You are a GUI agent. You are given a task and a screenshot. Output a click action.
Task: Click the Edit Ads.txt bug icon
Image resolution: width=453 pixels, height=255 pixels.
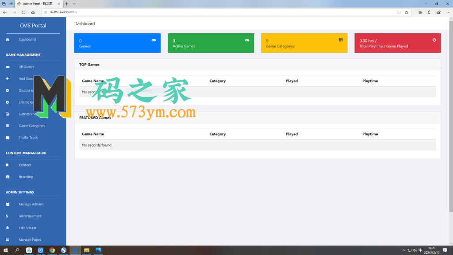click(x=7, y=228)
